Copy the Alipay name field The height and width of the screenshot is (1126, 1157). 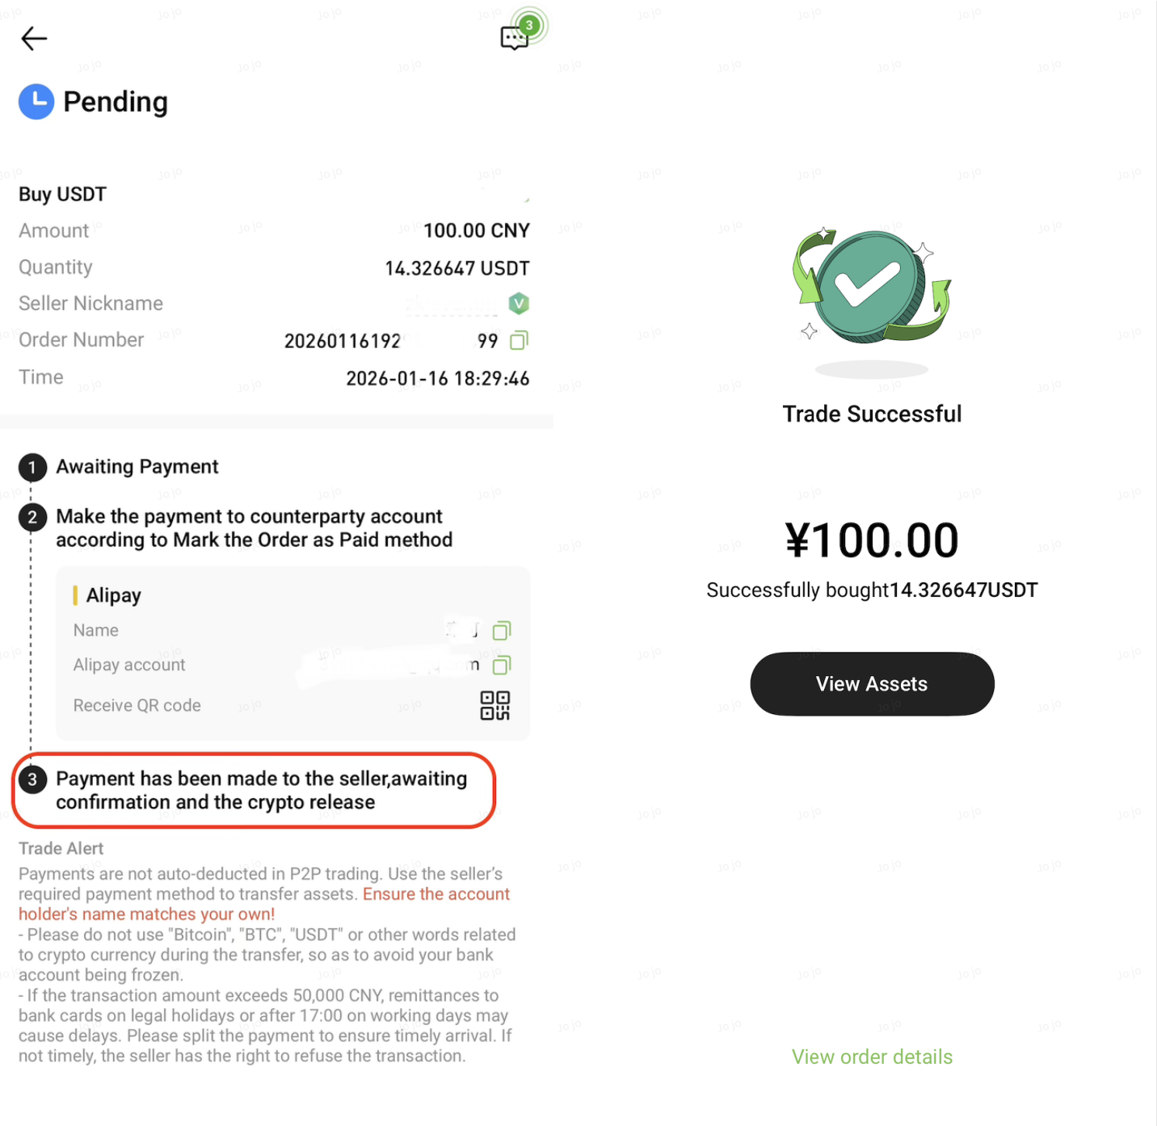502,631
